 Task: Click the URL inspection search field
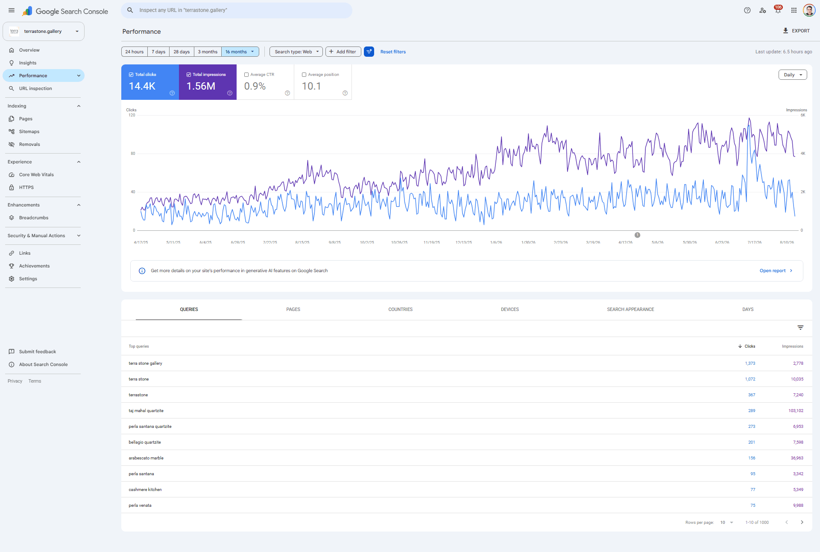pos(237,10)
